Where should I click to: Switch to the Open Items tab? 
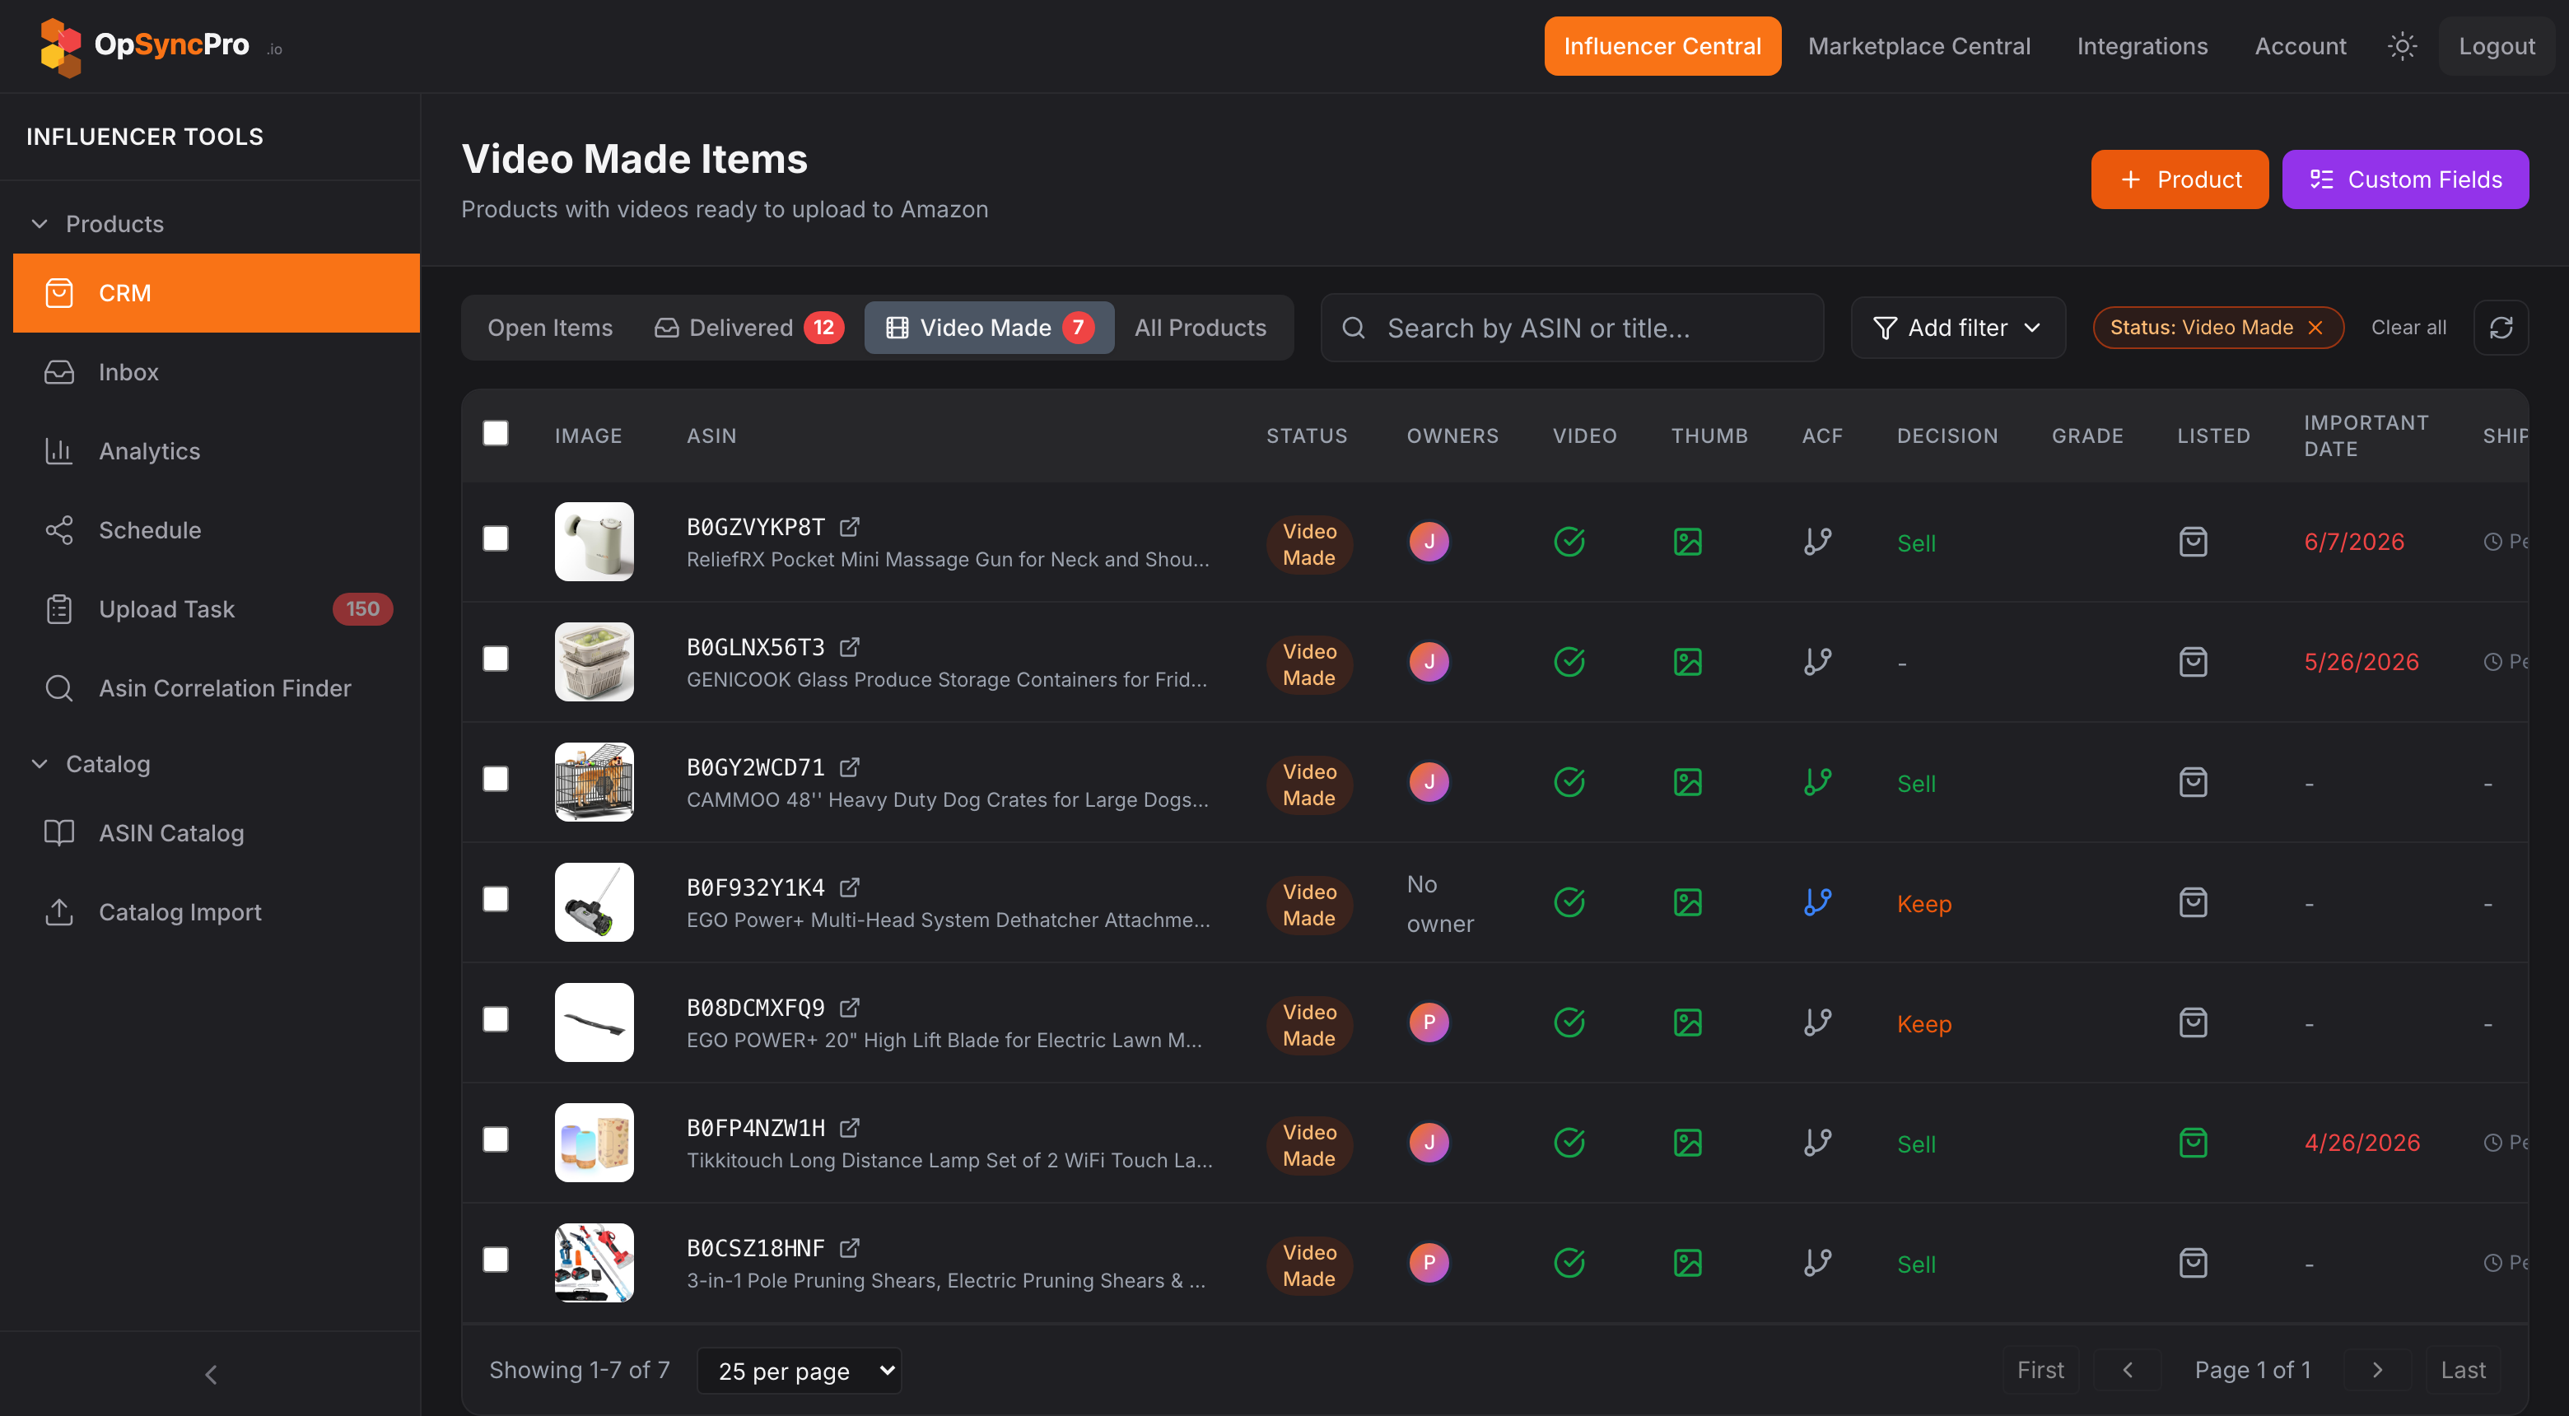(549, 327)
